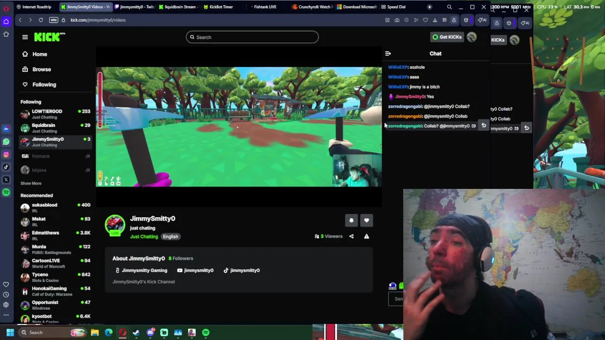Open a new browser tab with plus
Viewport: 605px width, 340px height.
pyautogui.click(x=429, y=7)
